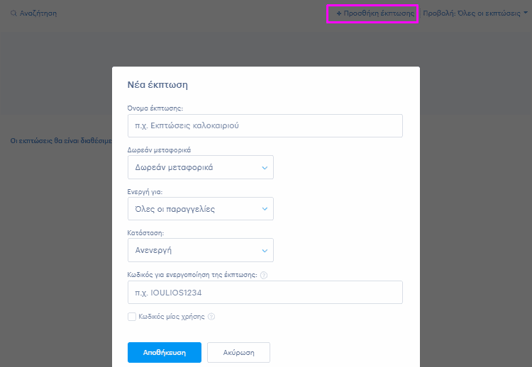The image size is (532, 367).
Task: Click chevron arrow in Όλες οι παραγγελίες dropdown
Action: pos(265,209)
